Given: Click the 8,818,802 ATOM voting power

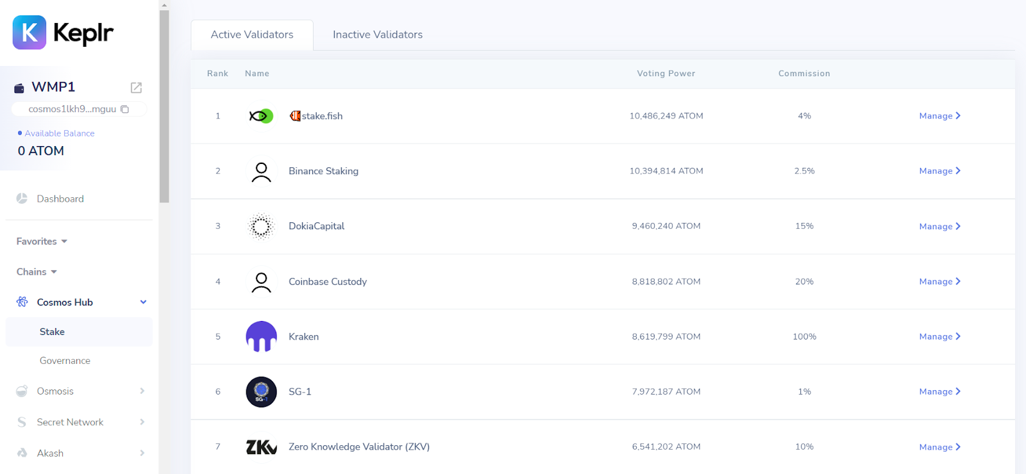Looking at the screenshot, I should click(666, 282).
